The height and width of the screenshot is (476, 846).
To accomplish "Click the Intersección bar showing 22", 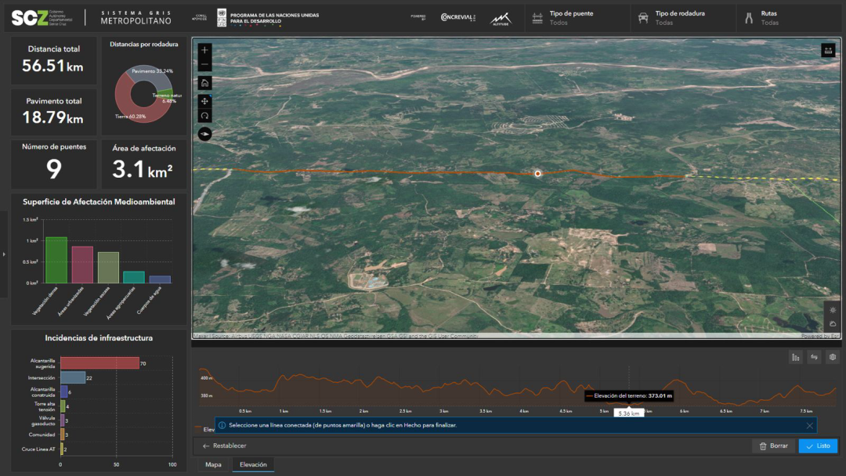I will [x=73, y=377].
